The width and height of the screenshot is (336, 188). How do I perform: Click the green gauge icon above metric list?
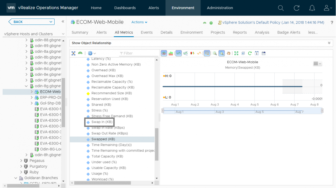(x=80, y=53)
